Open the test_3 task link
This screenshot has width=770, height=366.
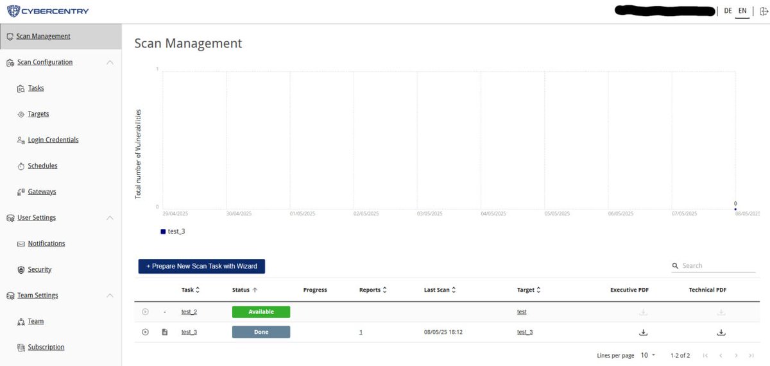[x=189, y=332]
